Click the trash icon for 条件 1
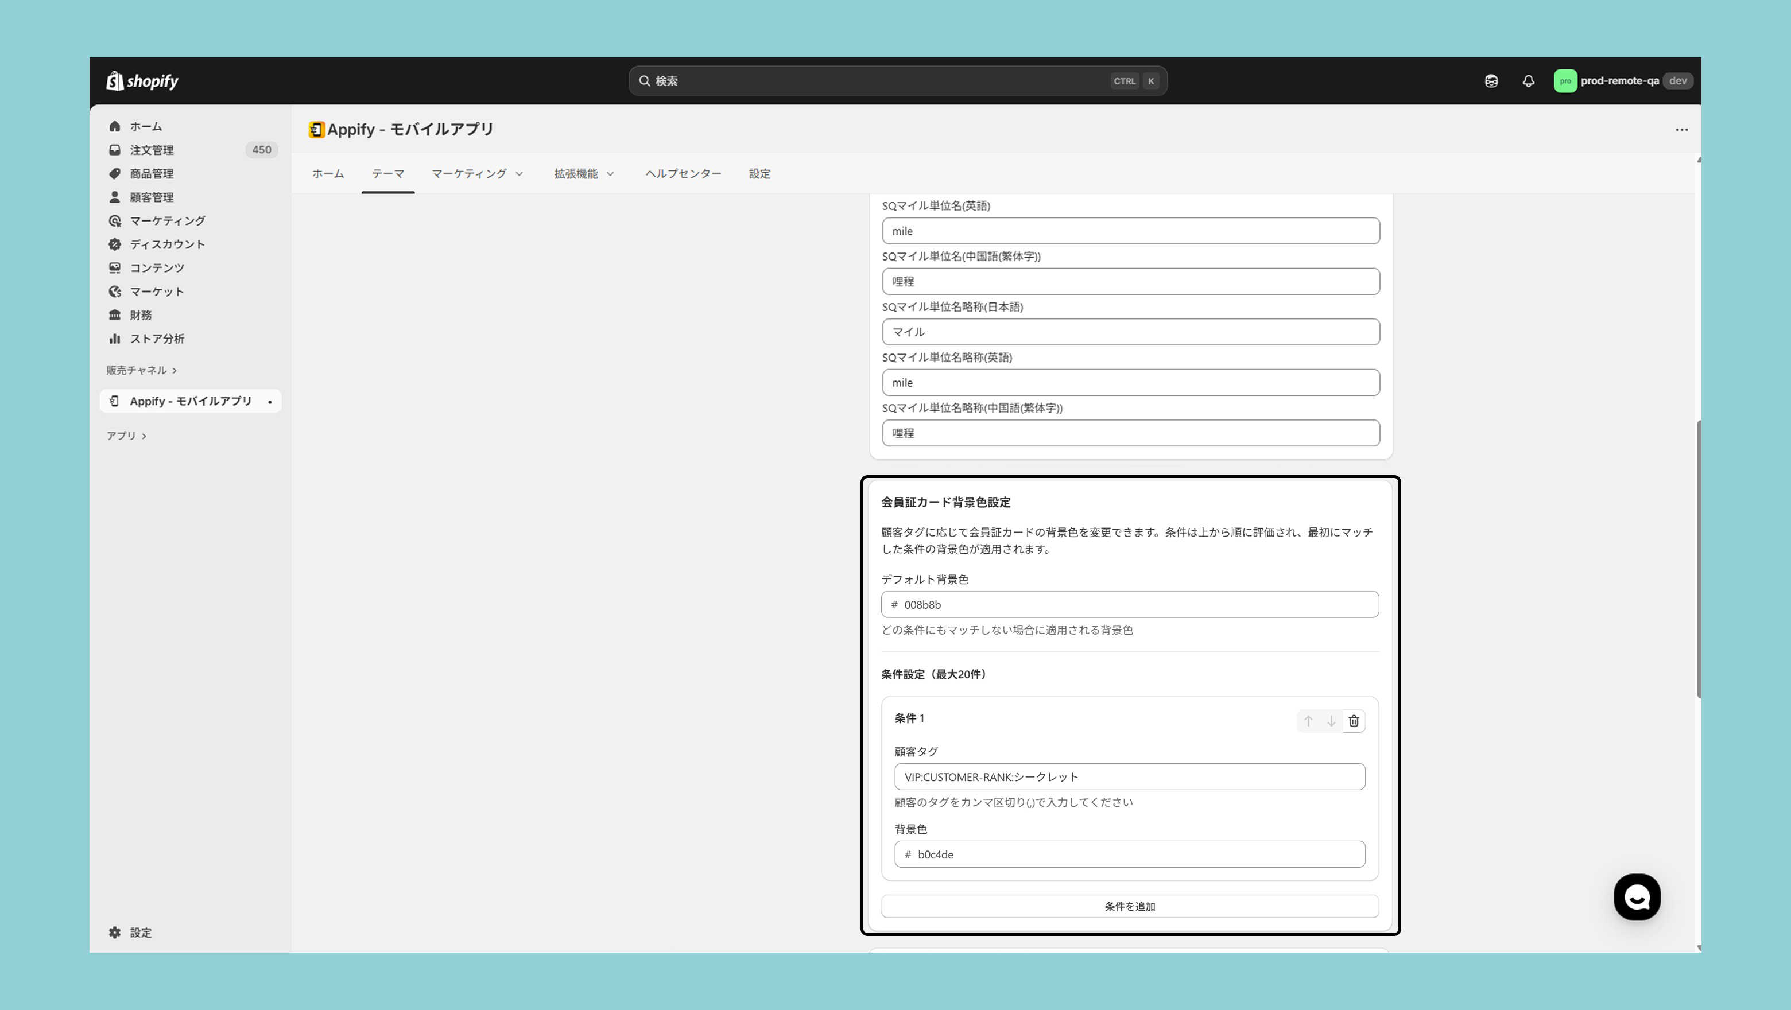Screen dimensions: 1791x1010 [1353, 721]
